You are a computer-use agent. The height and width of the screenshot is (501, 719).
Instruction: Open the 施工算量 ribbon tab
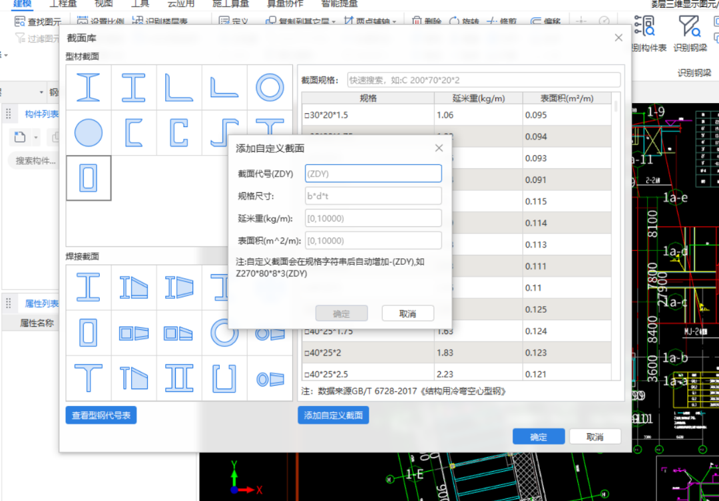coord(230,4)
